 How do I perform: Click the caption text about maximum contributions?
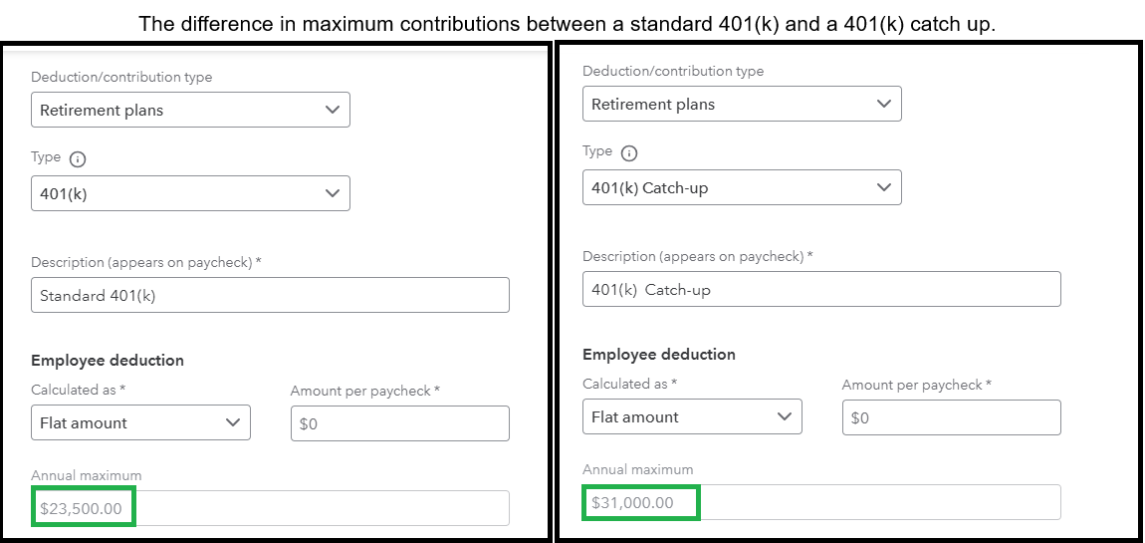567,24
